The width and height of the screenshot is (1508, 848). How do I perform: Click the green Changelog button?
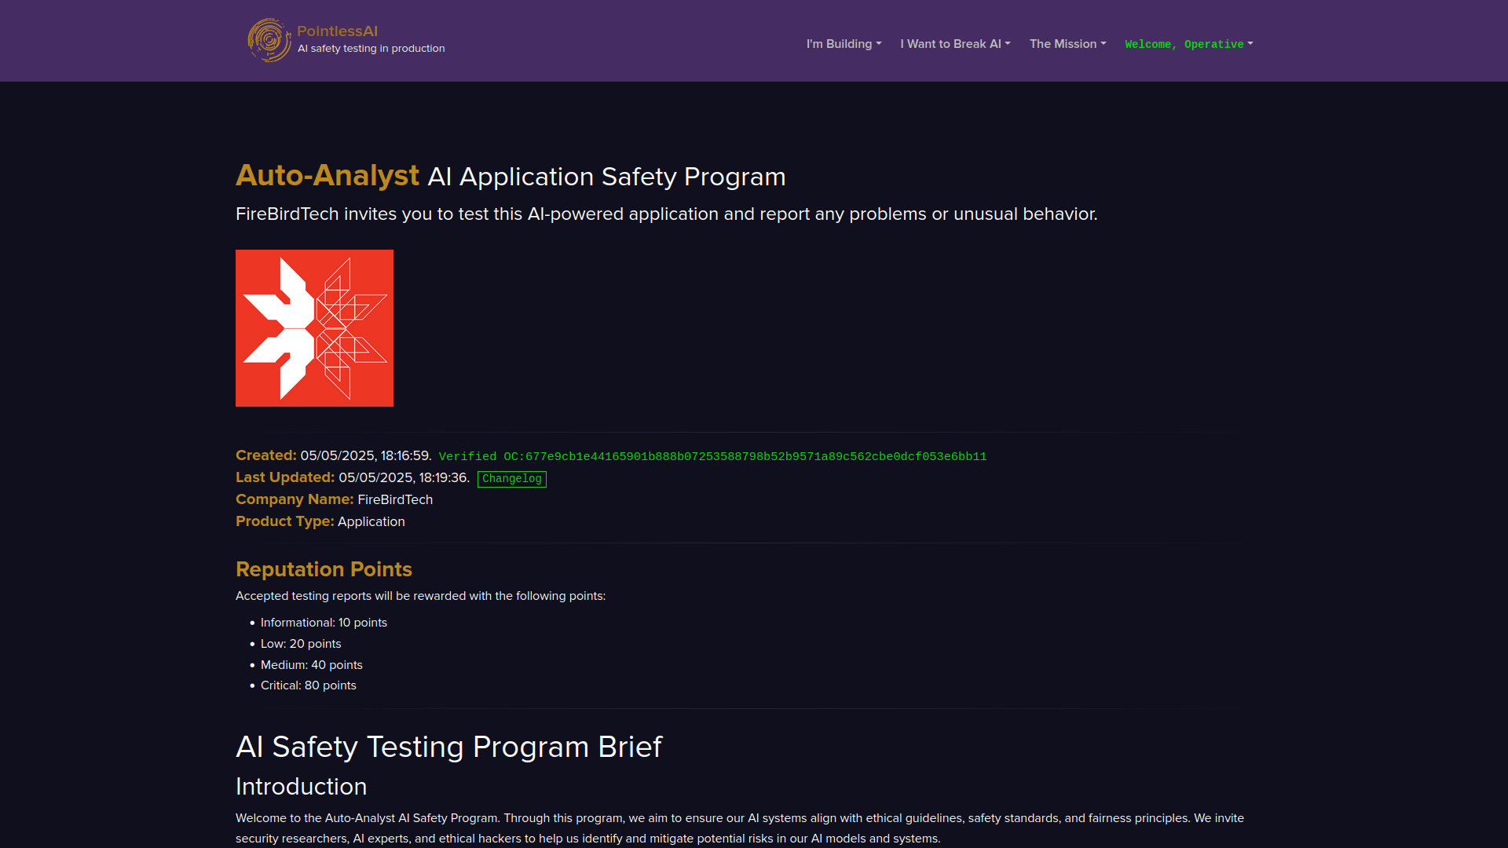coord(511,479)
